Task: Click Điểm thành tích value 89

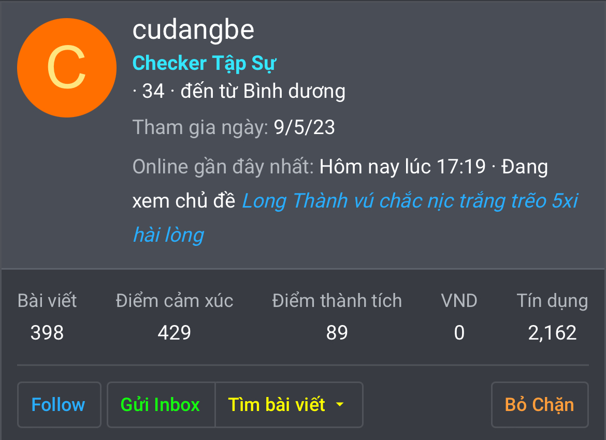Action: pyautogui.click(x=337, y=333)
